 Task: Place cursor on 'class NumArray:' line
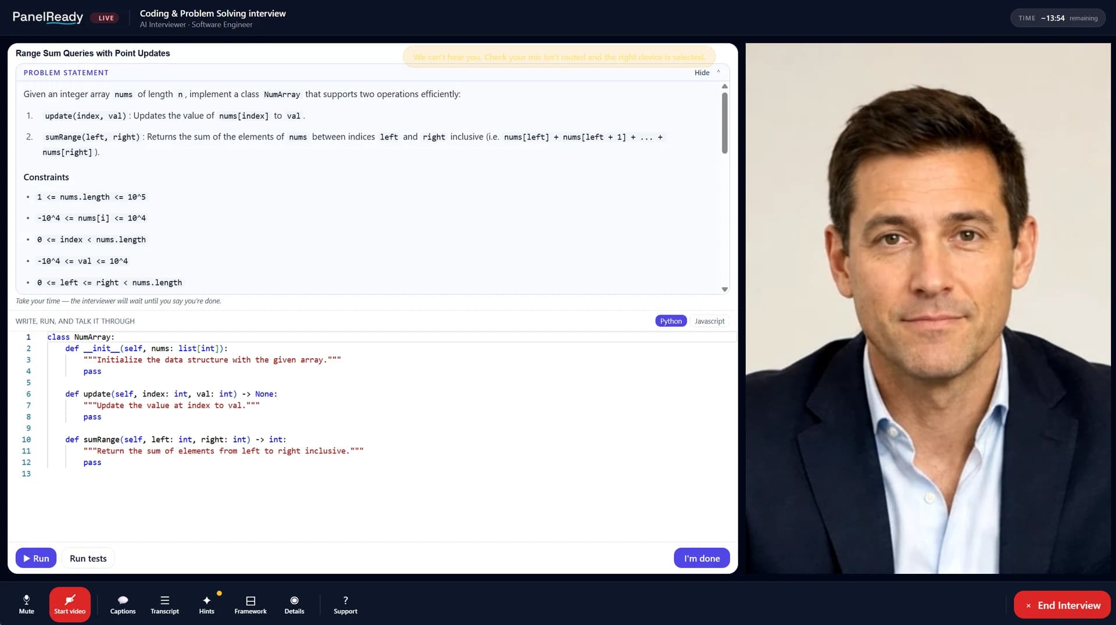[81, 337]
